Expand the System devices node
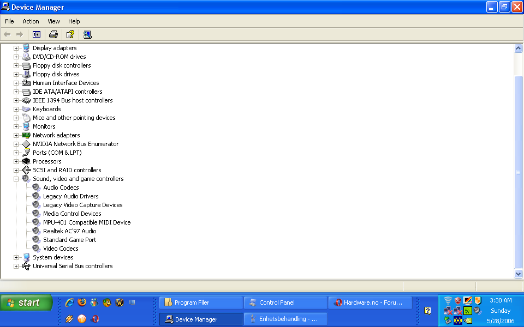The height and width of the screenshot is (327, 524). (x=16, y=257)
